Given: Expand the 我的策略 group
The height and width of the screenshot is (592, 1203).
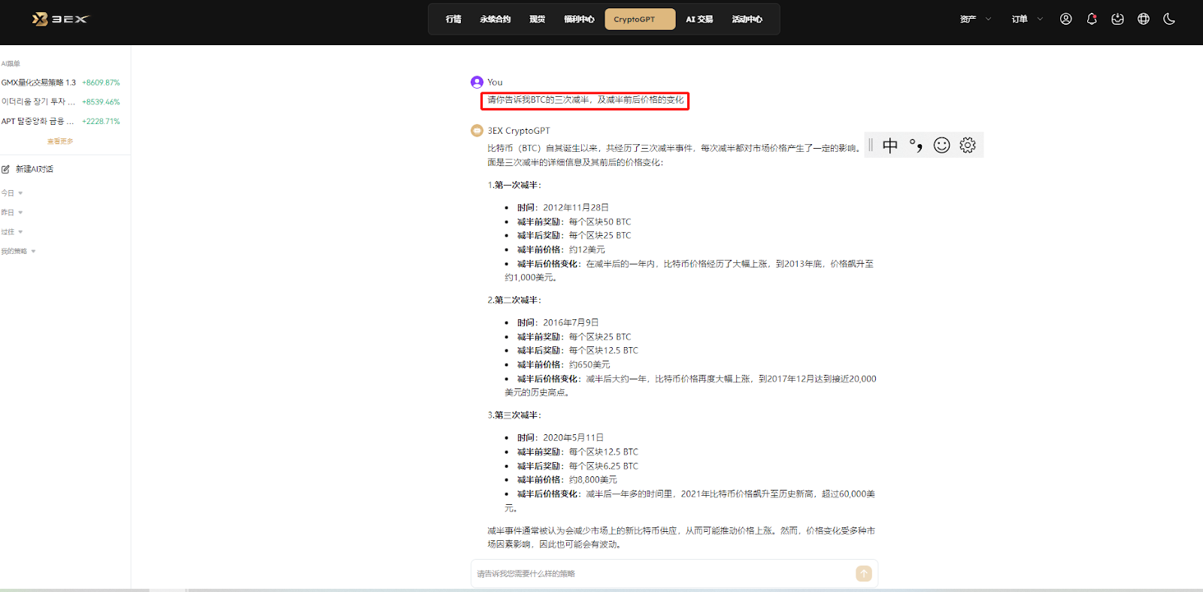Looking at the screenshot, I should [x=18, y=252].
